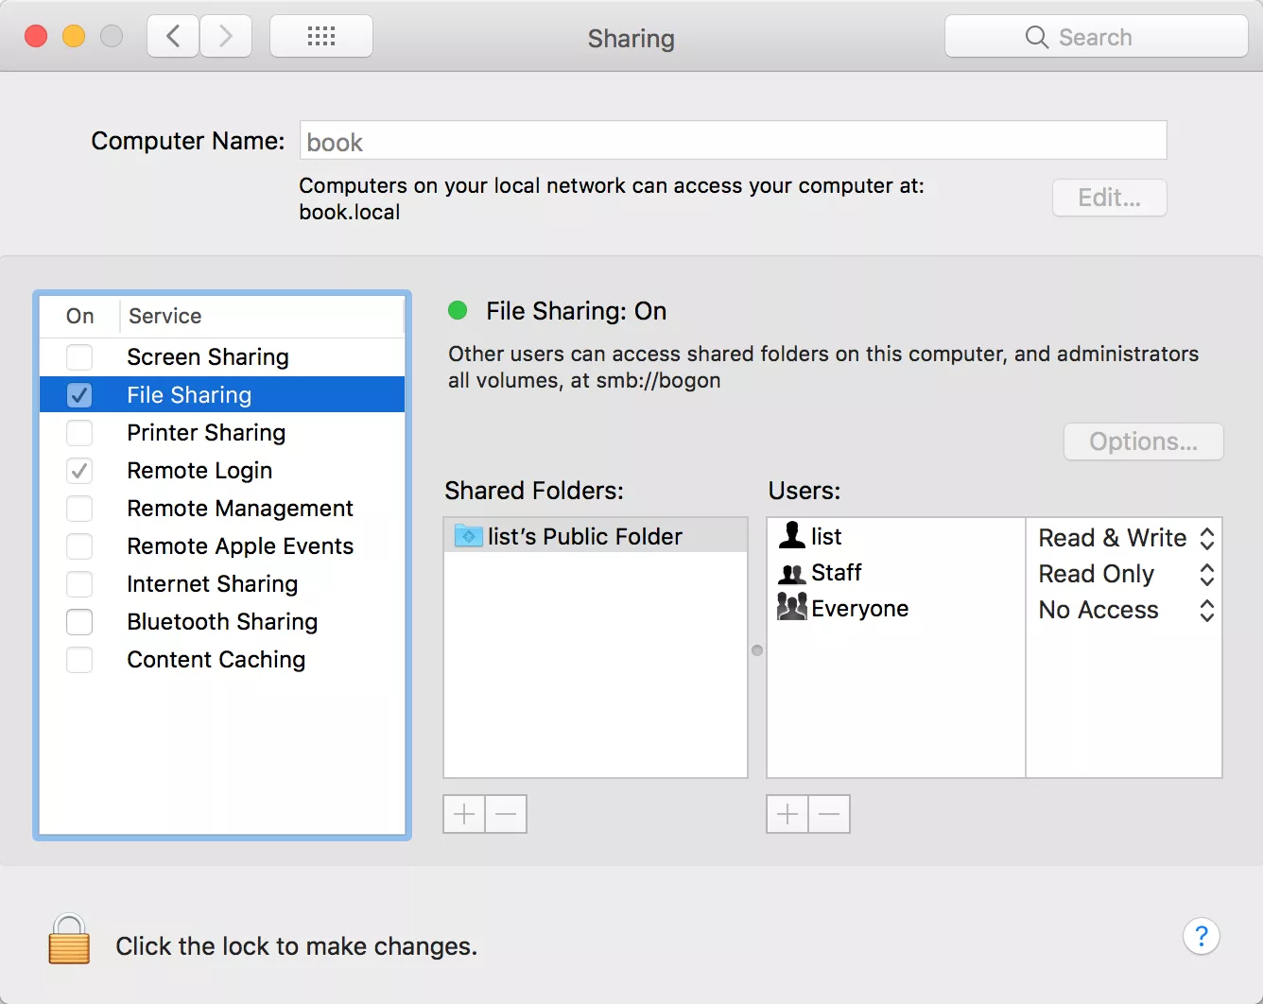Select Screen Sharing service row
The width and height of the screenshot is (1263, 1004).
[x=222, y=357]
